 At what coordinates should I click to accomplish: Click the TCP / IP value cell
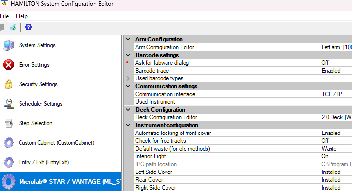coord(336,94)
